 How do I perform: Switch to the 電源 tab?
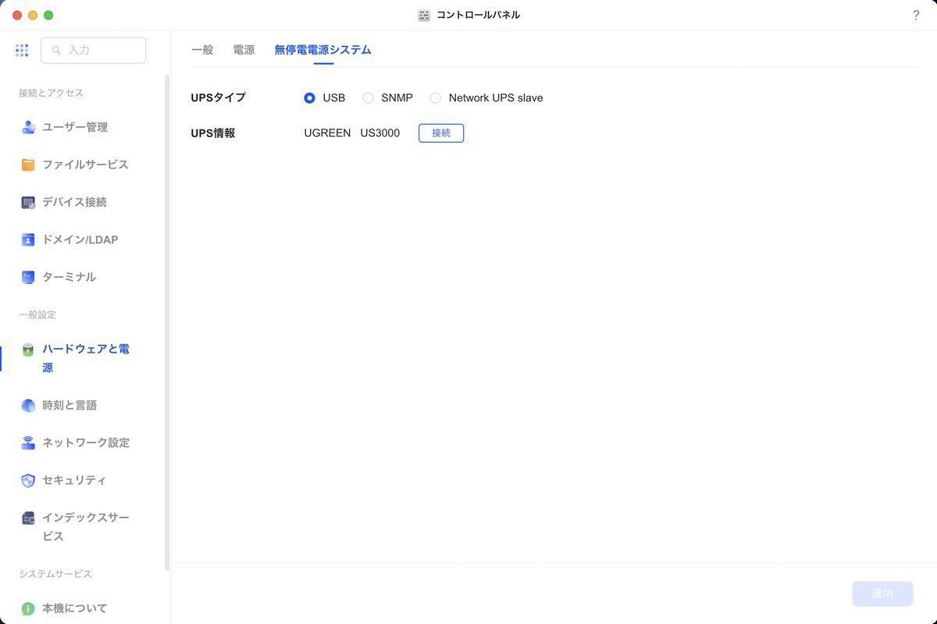(x=244, y=50)
